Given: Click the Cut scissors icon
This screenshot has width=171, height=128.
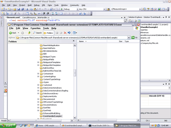Looking at the screenshot, I should [27, 9].
